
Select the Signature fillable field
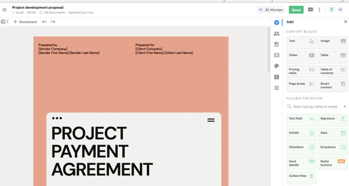pyautogui.click(x=333, y=120)
